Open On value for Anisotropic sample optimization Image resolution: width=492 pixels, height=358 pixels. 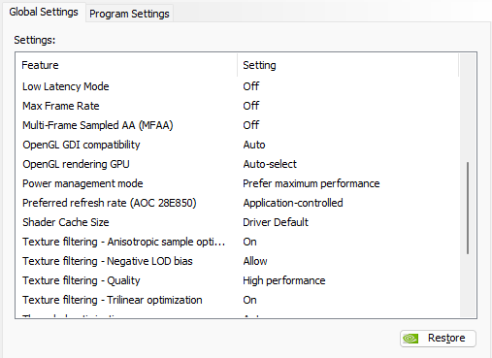(249, 242)
